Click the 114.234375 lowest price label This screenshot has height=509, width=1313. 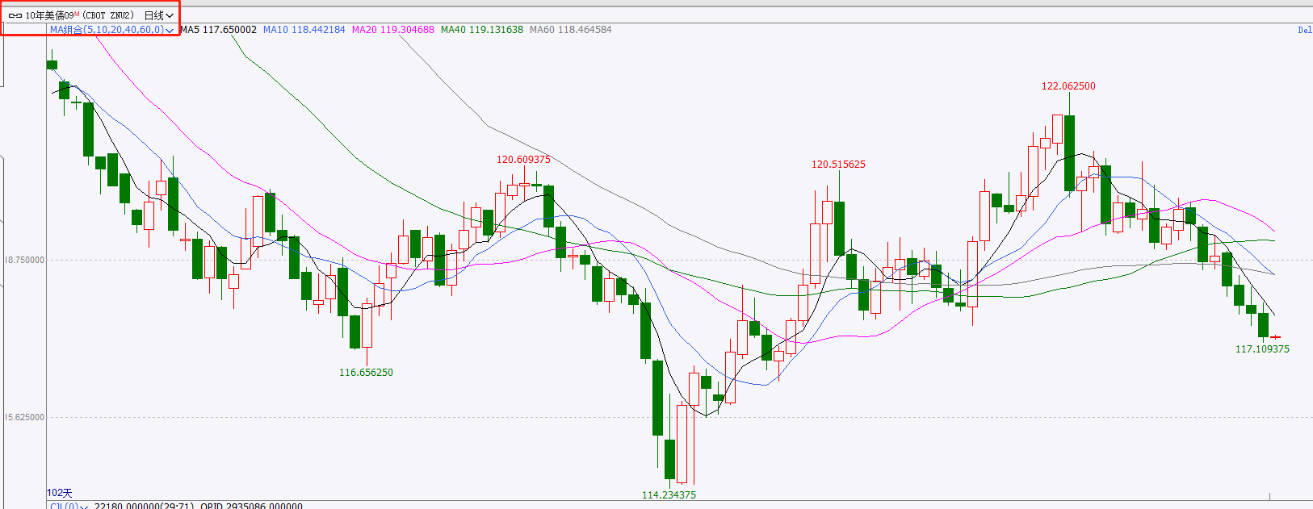[x=669, y=495]
